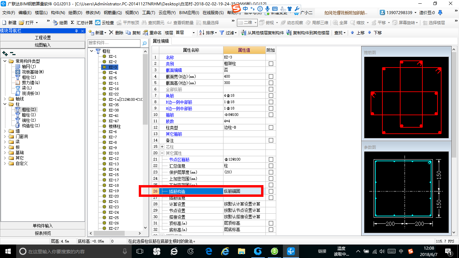Expand 门窗洞 tree node

5,136
